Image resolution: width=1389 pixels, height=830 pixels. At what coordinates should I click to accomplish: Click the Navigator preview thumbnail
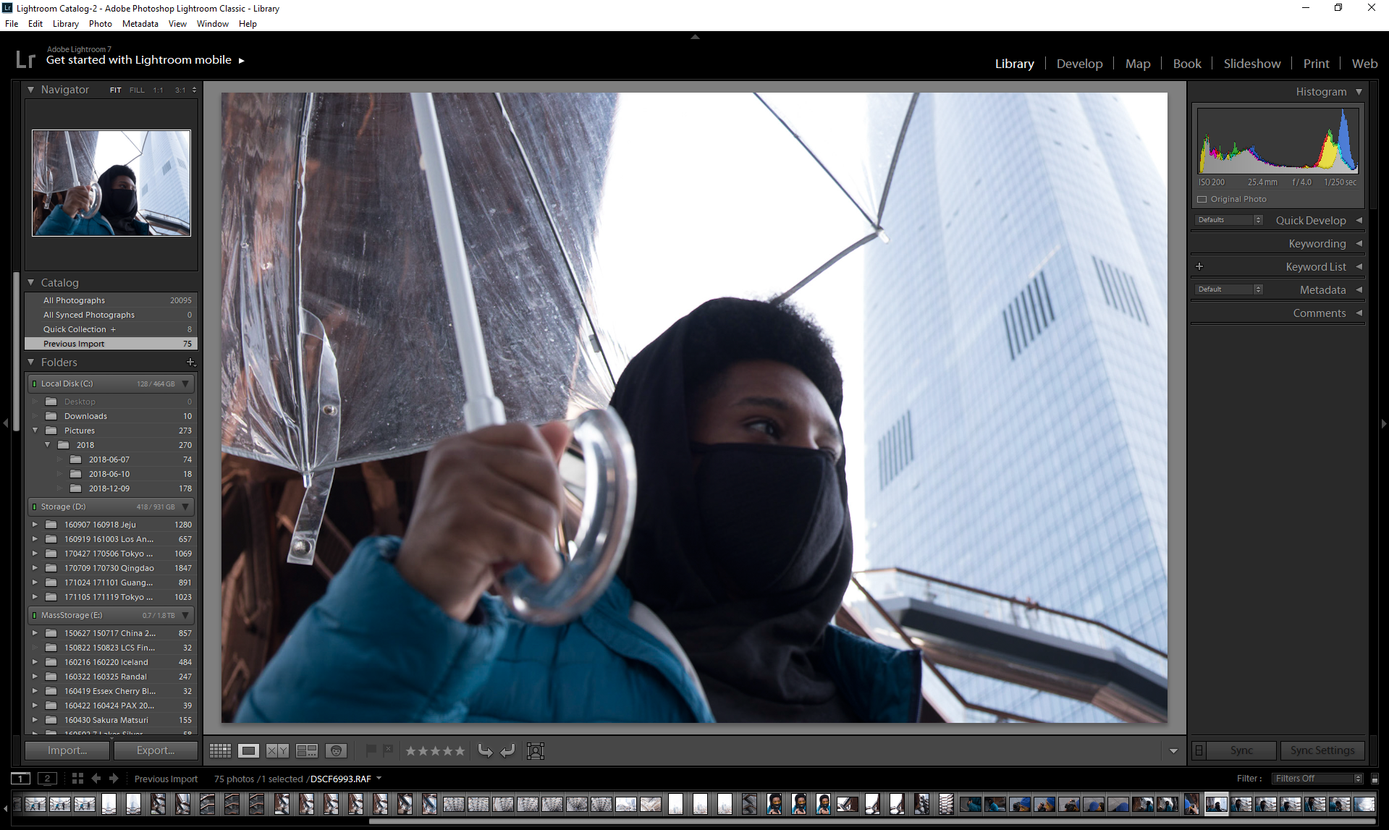click(111, 183)
